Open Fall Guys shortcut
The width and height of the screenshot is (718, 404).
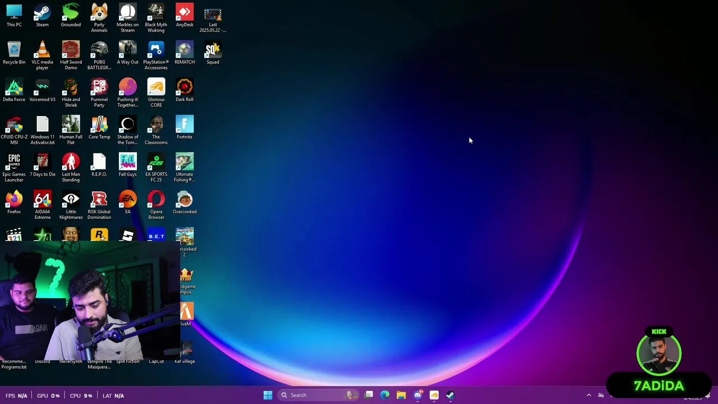point(127,165)
